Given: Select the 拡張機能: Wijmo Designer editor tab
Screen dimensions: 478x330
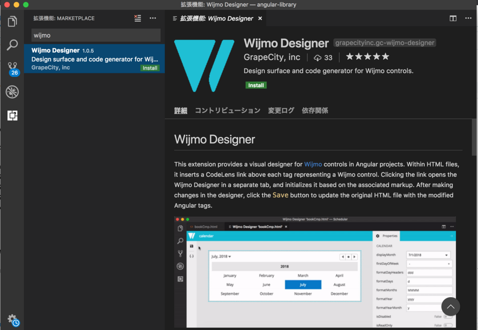Looking at the screenshot, I should [x=217, y=18].
